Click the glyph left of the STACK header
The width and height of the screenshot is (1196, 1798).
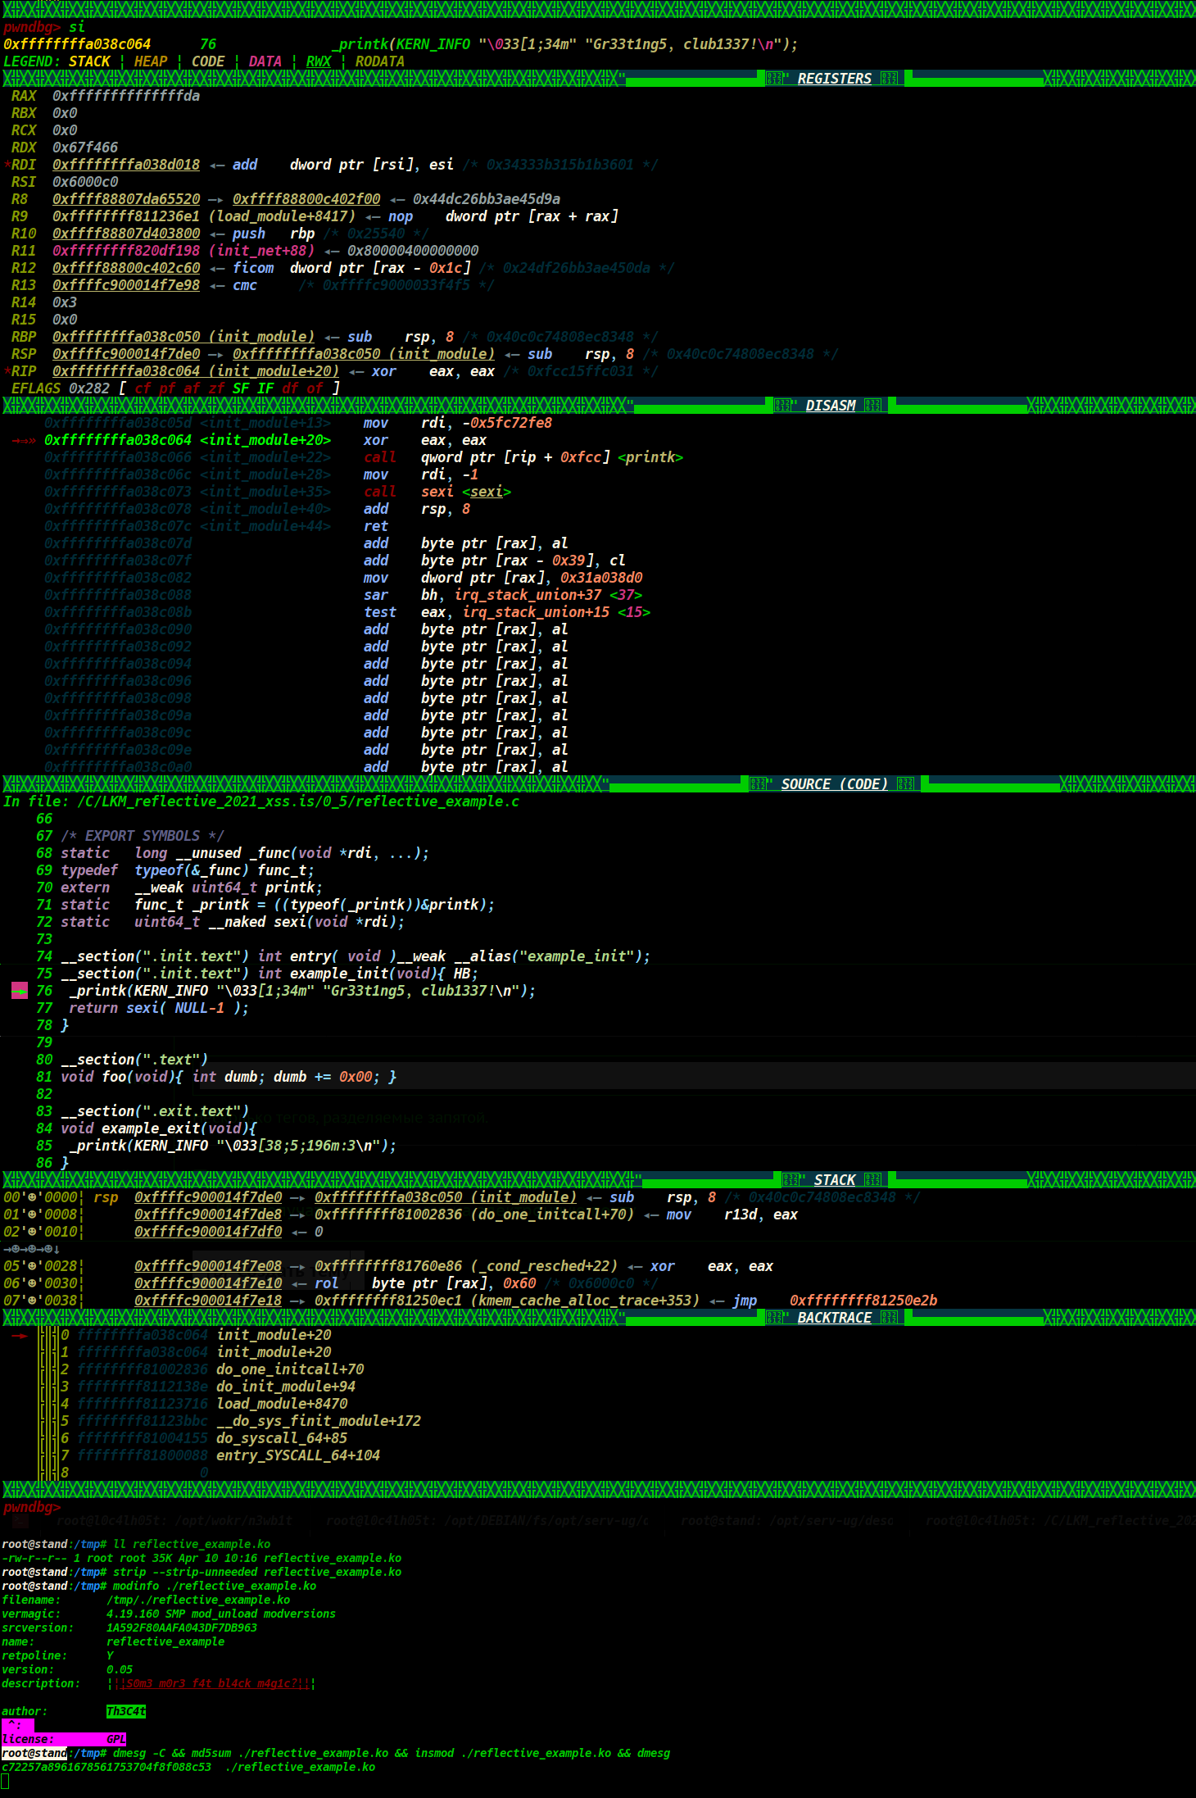[x=791, y=1180]
